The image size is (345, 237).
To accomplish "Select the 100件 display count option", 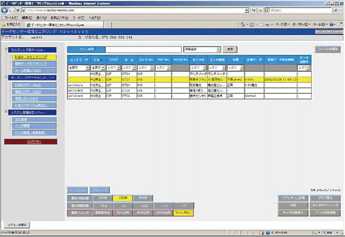I will pyautogui.click(x=103, y=196).
